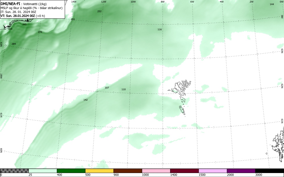This screenshot has height=177, width=284.
Task: Click the legend value "3000"
Action: (x=259, y=175)
